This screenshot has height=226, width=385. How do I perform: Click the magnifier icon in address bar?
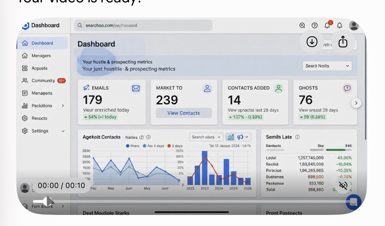click(x=80, y=25)
